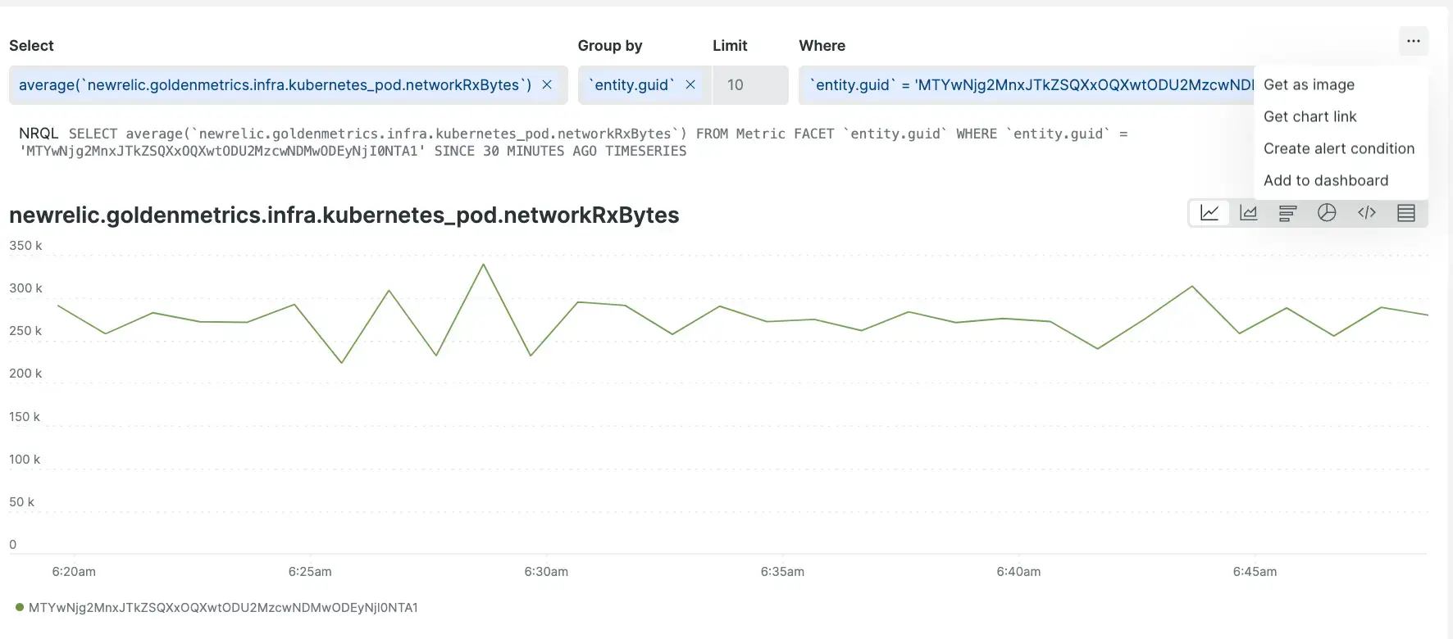Switch to area chart view
Viewport: 1453px width, 639px height.
point(1249,213)
